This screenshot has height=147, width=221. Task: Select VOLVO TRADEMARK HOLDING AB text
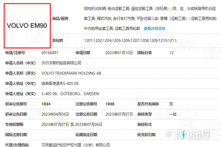(x=71, y=73)
